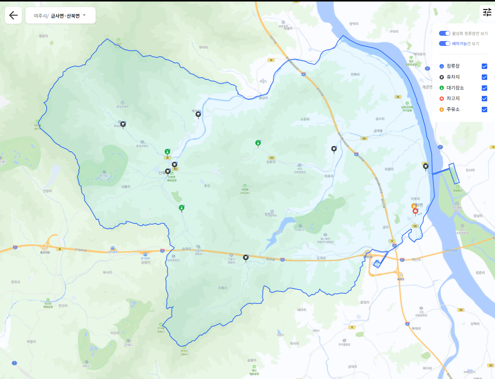Click the back arrow button
The image size is (495, 379).
click(x=13, y=15)
